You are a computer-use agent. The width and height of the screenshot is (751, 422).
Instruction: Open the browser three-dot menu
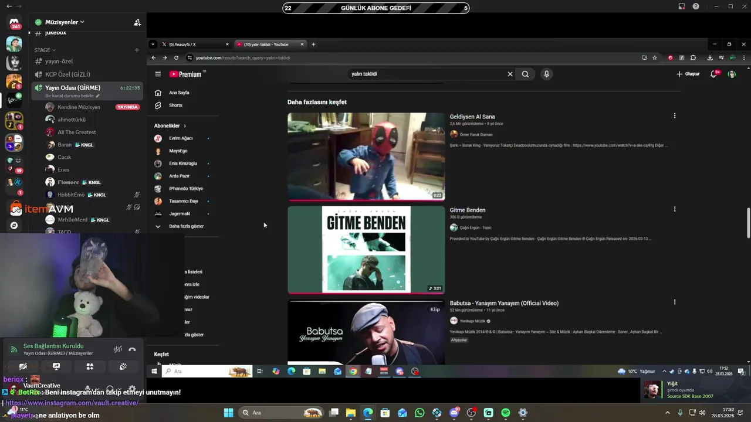click(x=743, y=58)
